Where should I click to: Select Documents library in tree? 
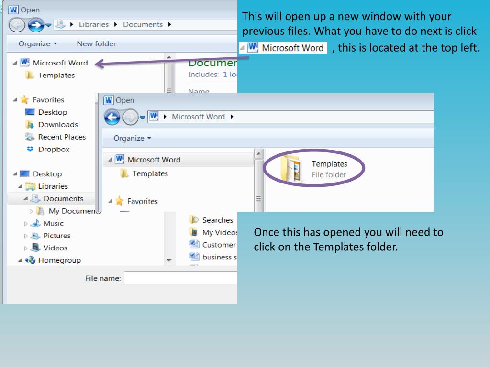coord(63,198)
